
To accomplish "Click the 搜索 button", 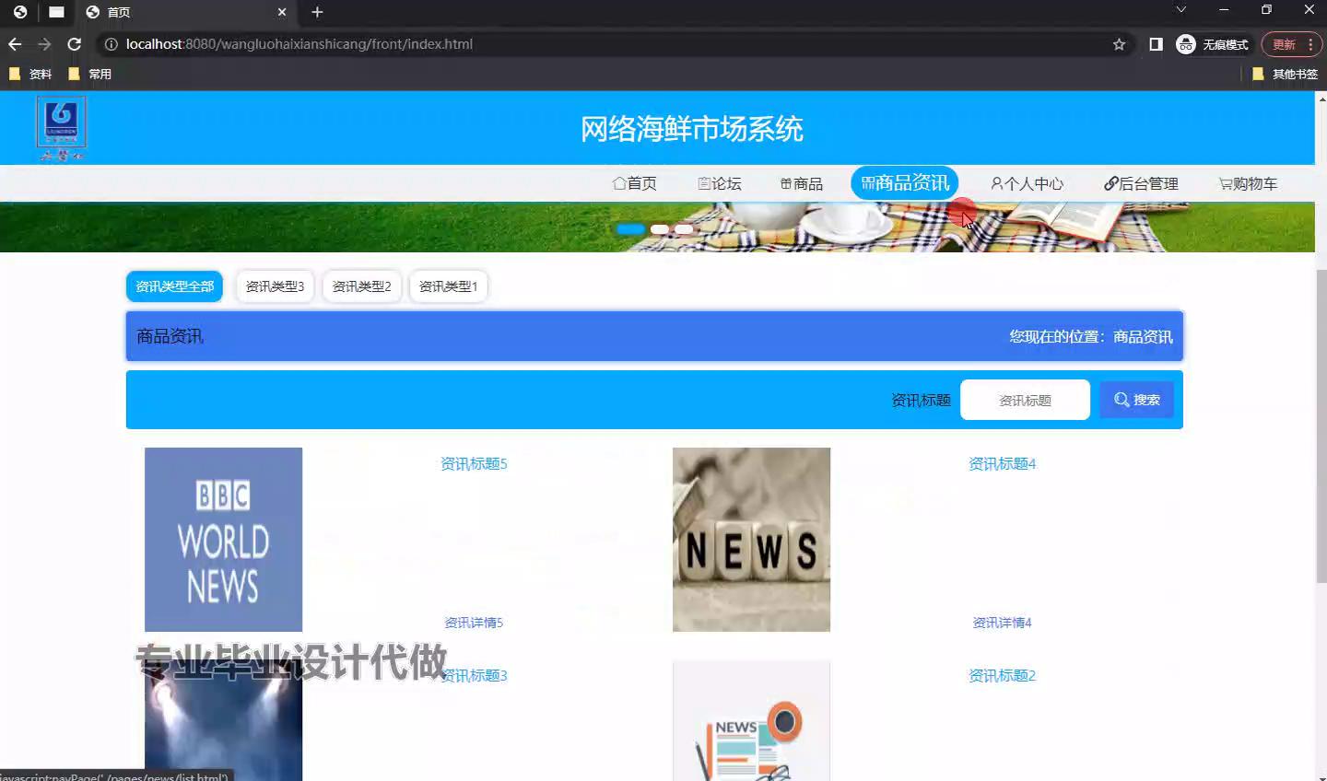I will 1136,400.
